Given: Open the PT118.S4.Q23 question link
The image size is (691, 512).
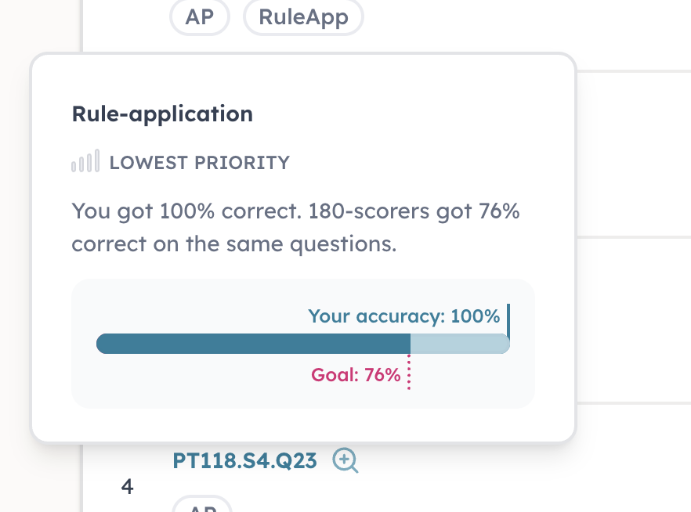Looking at the screenshot, I should coord(244,461).
